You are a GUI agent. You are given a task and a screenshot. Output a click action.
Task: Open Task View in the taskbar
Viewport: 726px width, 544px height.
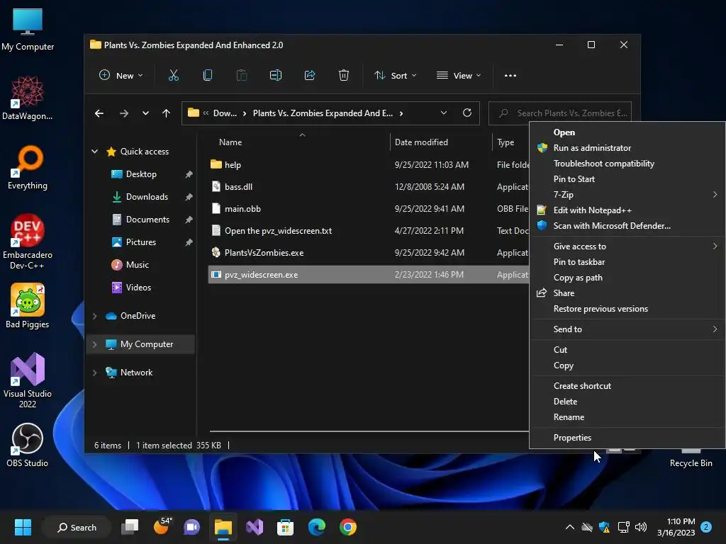(130, 527)
